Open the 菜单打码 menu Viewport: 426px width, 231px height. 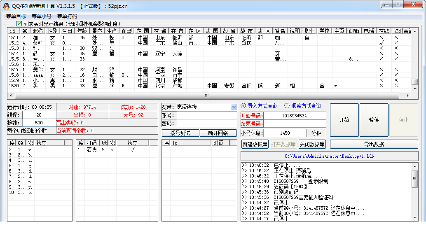(67, 16)
